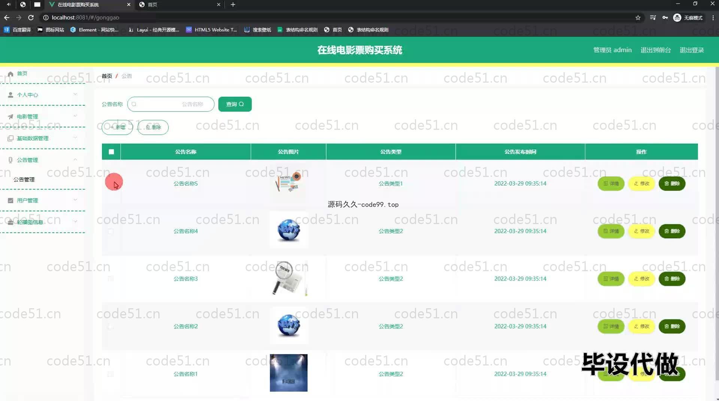Click the 个人中心 user icon
Screen dimensions: 719x401
tap(10, 95)
